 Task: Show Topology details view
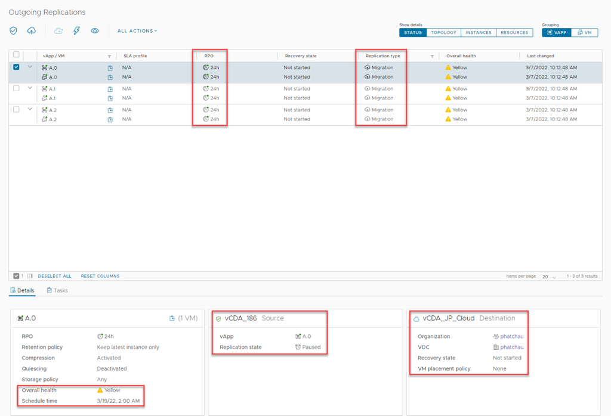point(443,33)
